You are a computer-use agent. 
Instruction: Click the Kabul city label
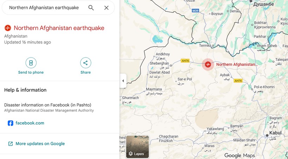(275, 133)
